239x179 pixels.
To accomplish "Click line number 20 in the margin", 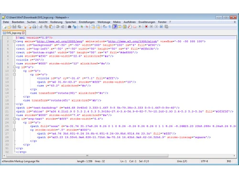I will point(7,108).
